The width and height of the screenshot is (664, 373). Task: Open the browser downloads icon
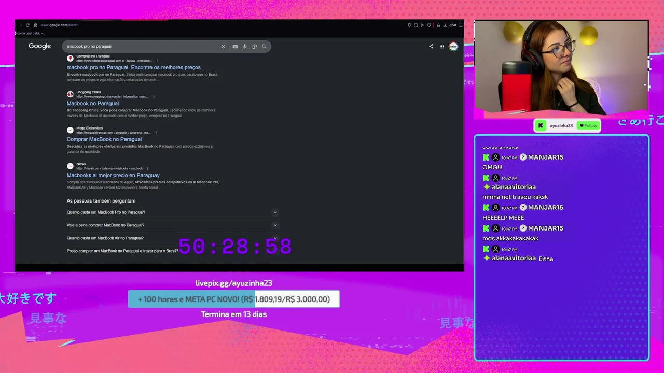tap(445, 25)
